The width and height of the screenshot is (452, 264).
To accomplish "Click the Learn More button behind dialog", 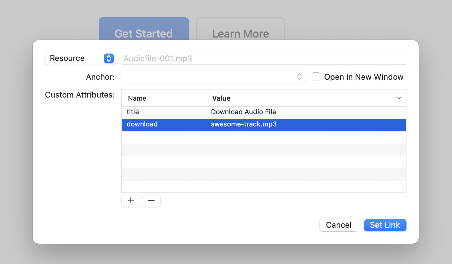I will [240, 30].
